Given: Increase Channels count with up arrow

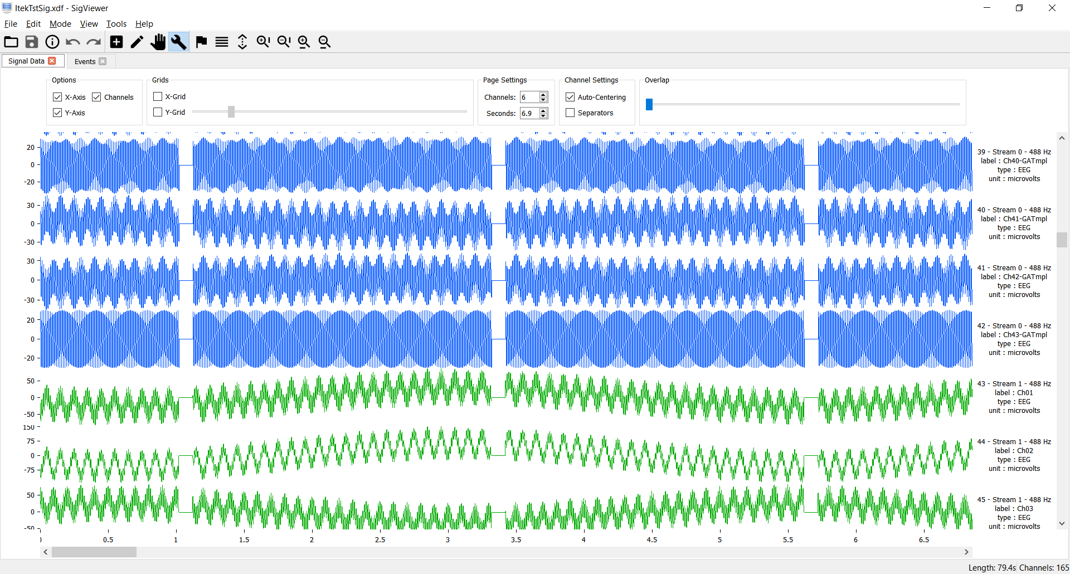Looking at the screenshot, I should click(543, 94).
